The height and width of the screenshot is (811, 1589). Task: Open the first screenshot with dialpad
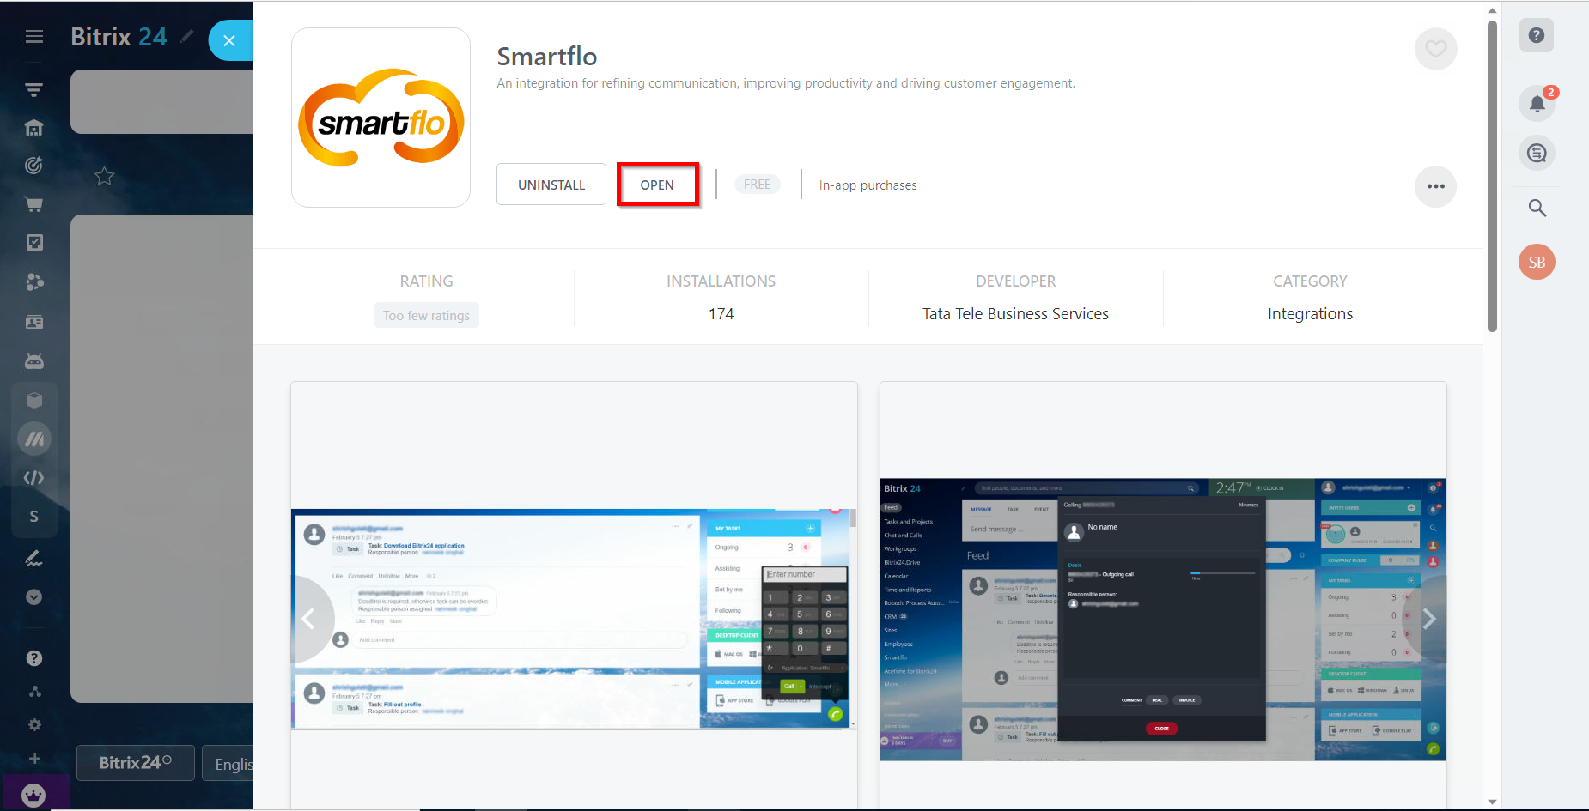pos(574,619)
